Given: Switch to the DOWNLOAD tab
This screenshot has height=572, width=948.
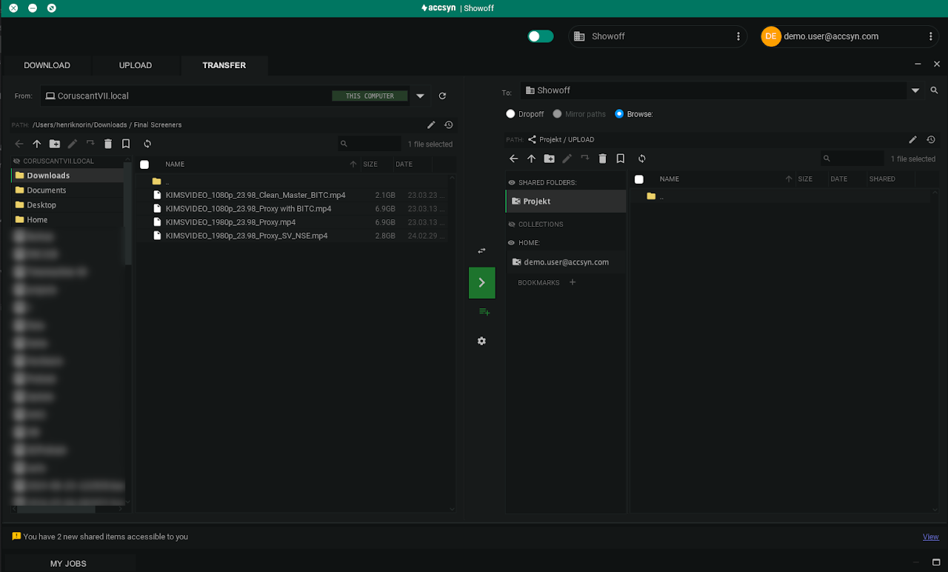Looking at the screenshot, I should click(47, 65).
